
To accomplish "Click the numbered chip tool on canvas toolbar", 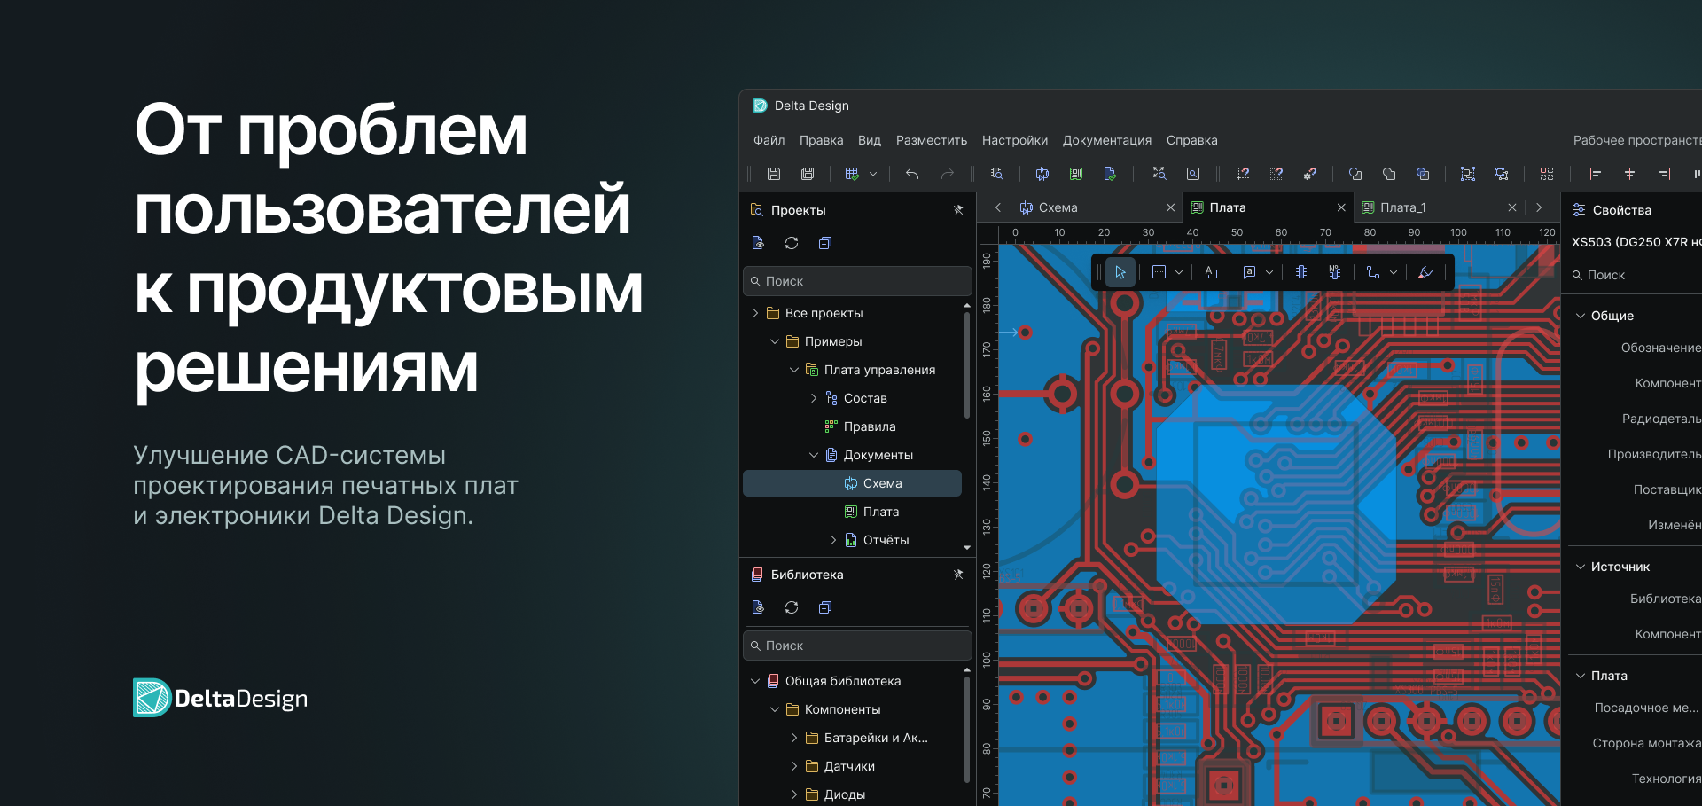I will point(1335,272).
